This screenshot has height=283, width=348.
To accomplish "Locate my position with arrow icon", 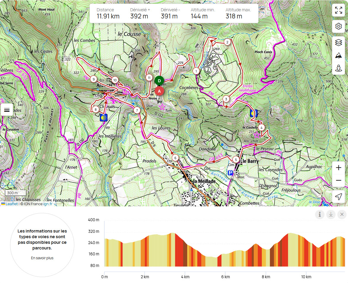I will tap(338, 197).
